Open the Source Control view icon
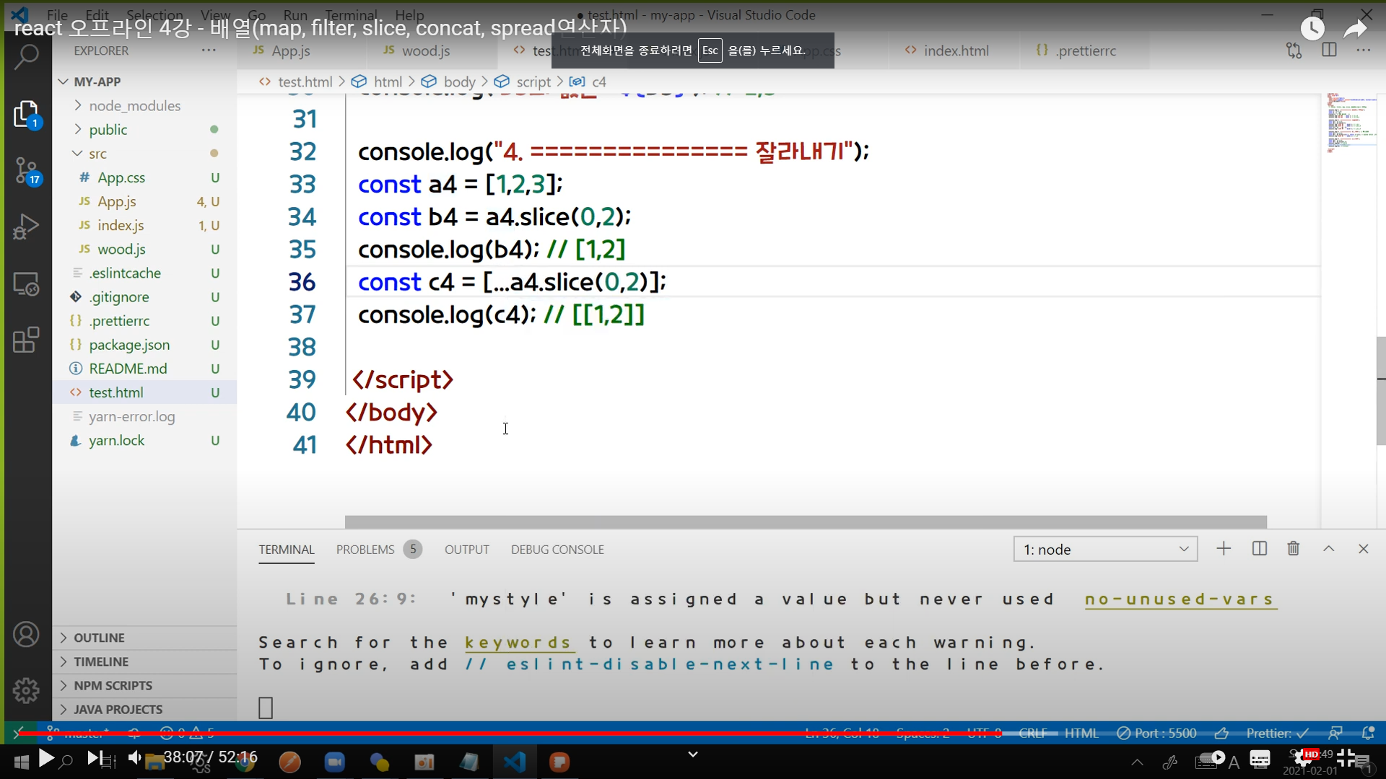The width and height of the screenshot is (1386, 779). 27,172
